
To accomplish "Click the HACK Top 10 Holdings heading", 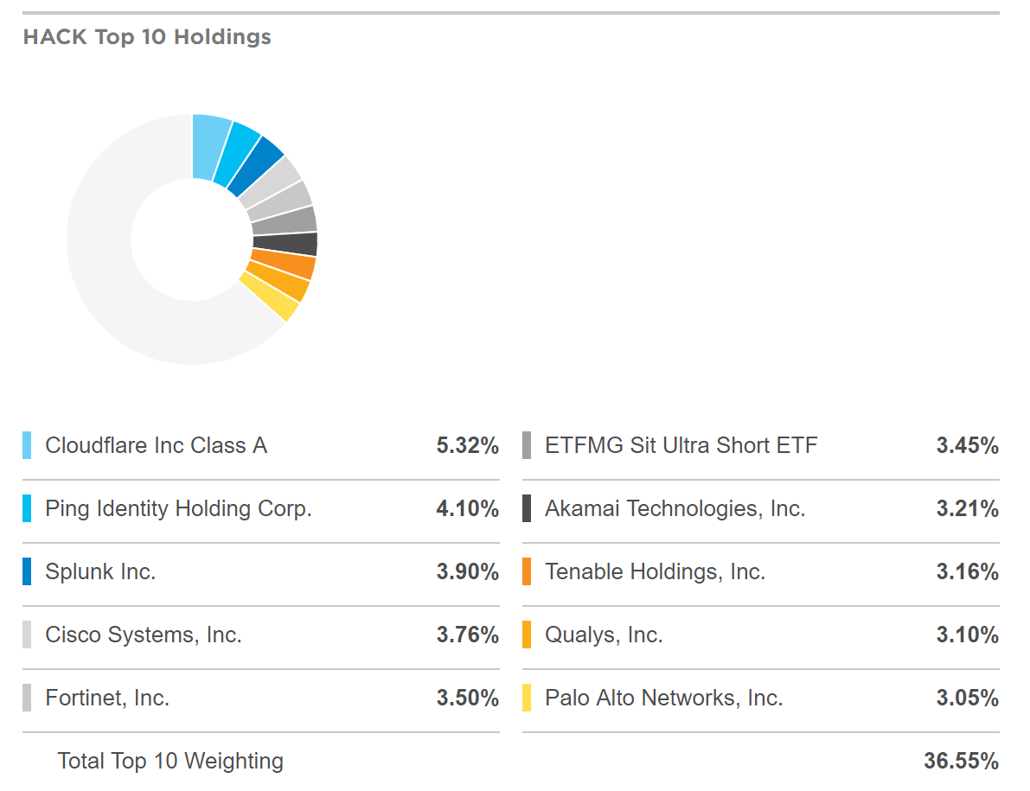I will pos(147,37).
